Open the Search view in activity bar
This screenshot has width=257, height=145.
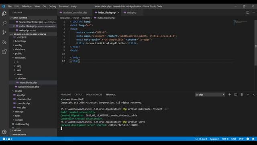tap(4, 23)
